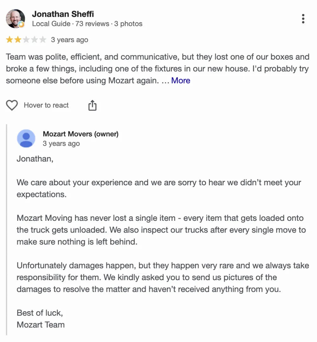The width and height of the screenshot is (317, 342).
Task: Open Jonathan Sheffi's reviewer name
Action: click(x=63, y=14)
